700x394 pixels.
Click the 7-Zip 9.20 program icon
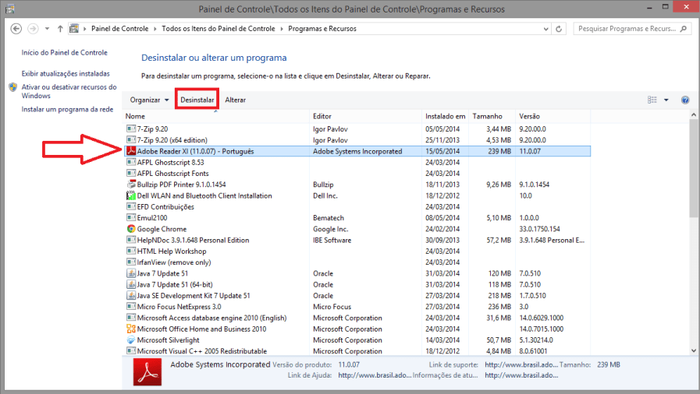[131, 128]
